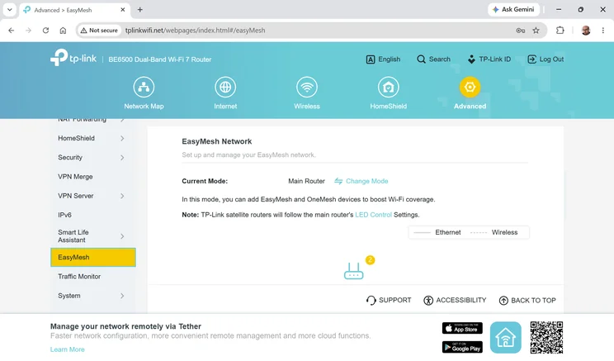Viewport: 614px width, 361px height.
Task: Click the support headset icon
Action: point(371,300)
